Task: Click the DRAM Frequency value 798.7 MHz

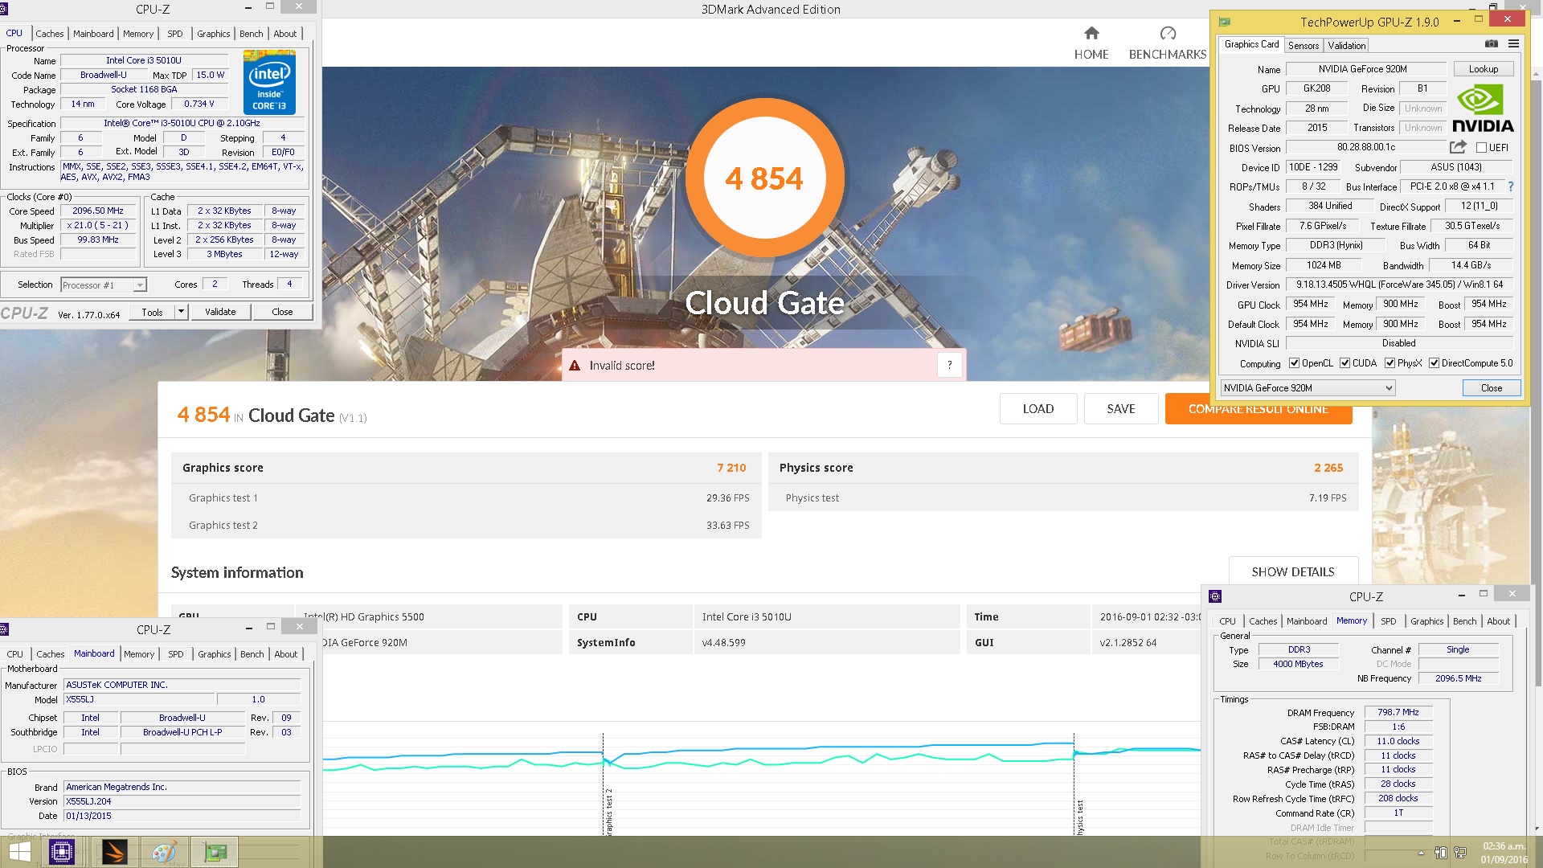Action: pos(1398,712)
